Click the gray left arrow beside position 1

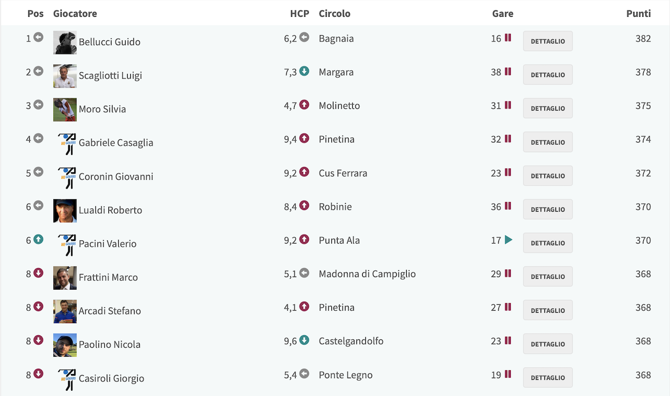pyautogui.click(x=38, y=37)
